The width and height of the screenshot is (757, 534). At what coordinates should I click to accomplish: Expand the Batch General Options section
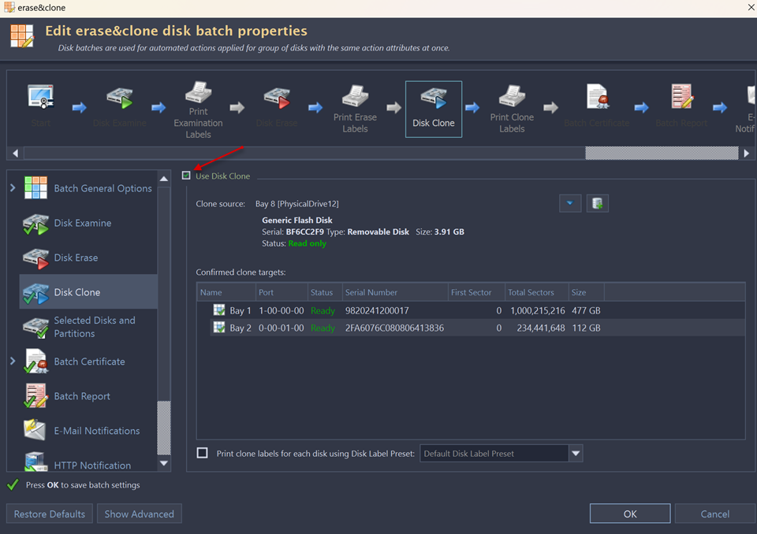click(x=13, y=188)
